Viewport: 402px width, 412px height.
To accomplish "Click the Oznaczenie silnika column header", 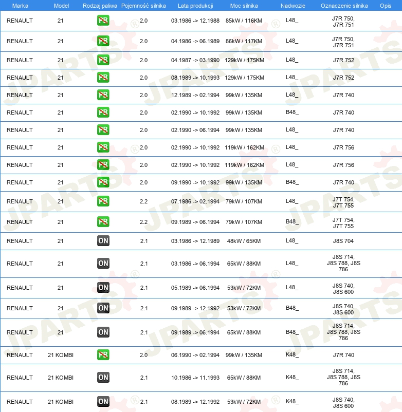I will [344, 6].
